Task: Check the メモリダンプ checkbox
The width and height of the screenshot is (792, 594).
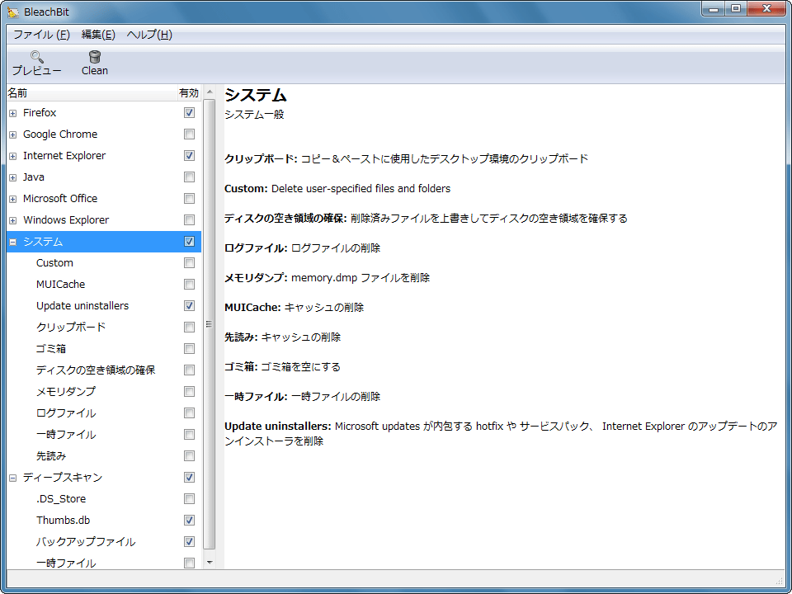Action: tap(190, 391)
